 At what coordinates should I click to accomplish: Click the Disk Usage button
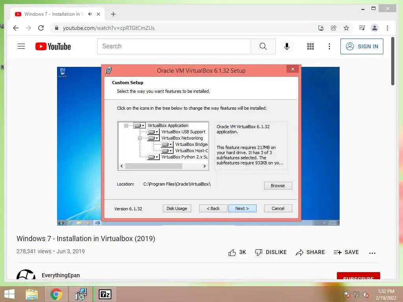(x=177, y=208)
